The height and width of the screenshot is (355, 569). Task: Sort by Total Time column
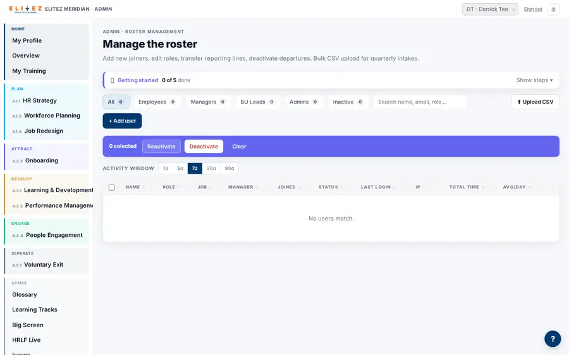click(x=467, y=187)
